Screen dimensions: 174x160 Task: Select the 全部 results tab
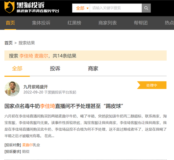(17, 68)
